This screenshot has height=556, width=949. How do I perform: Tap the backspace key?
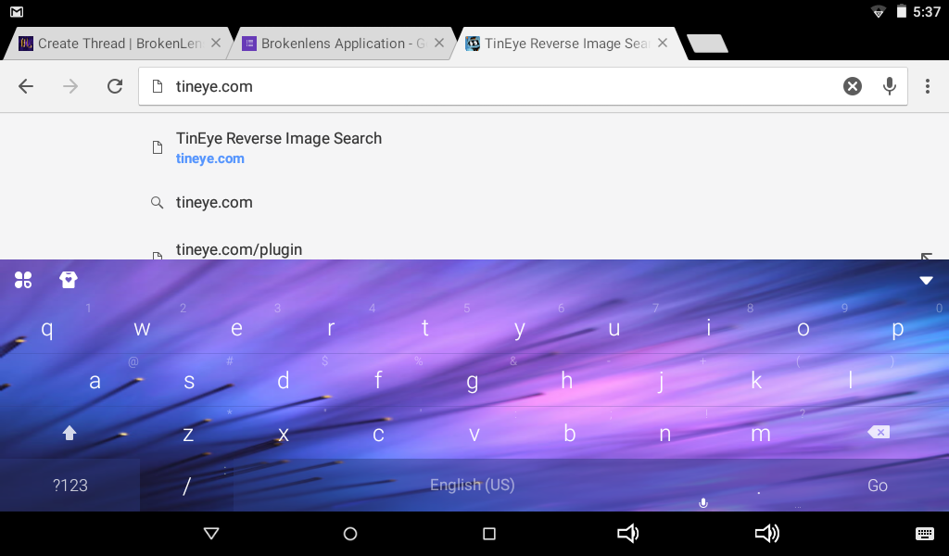pyautogui.click(x=879, y=432)
